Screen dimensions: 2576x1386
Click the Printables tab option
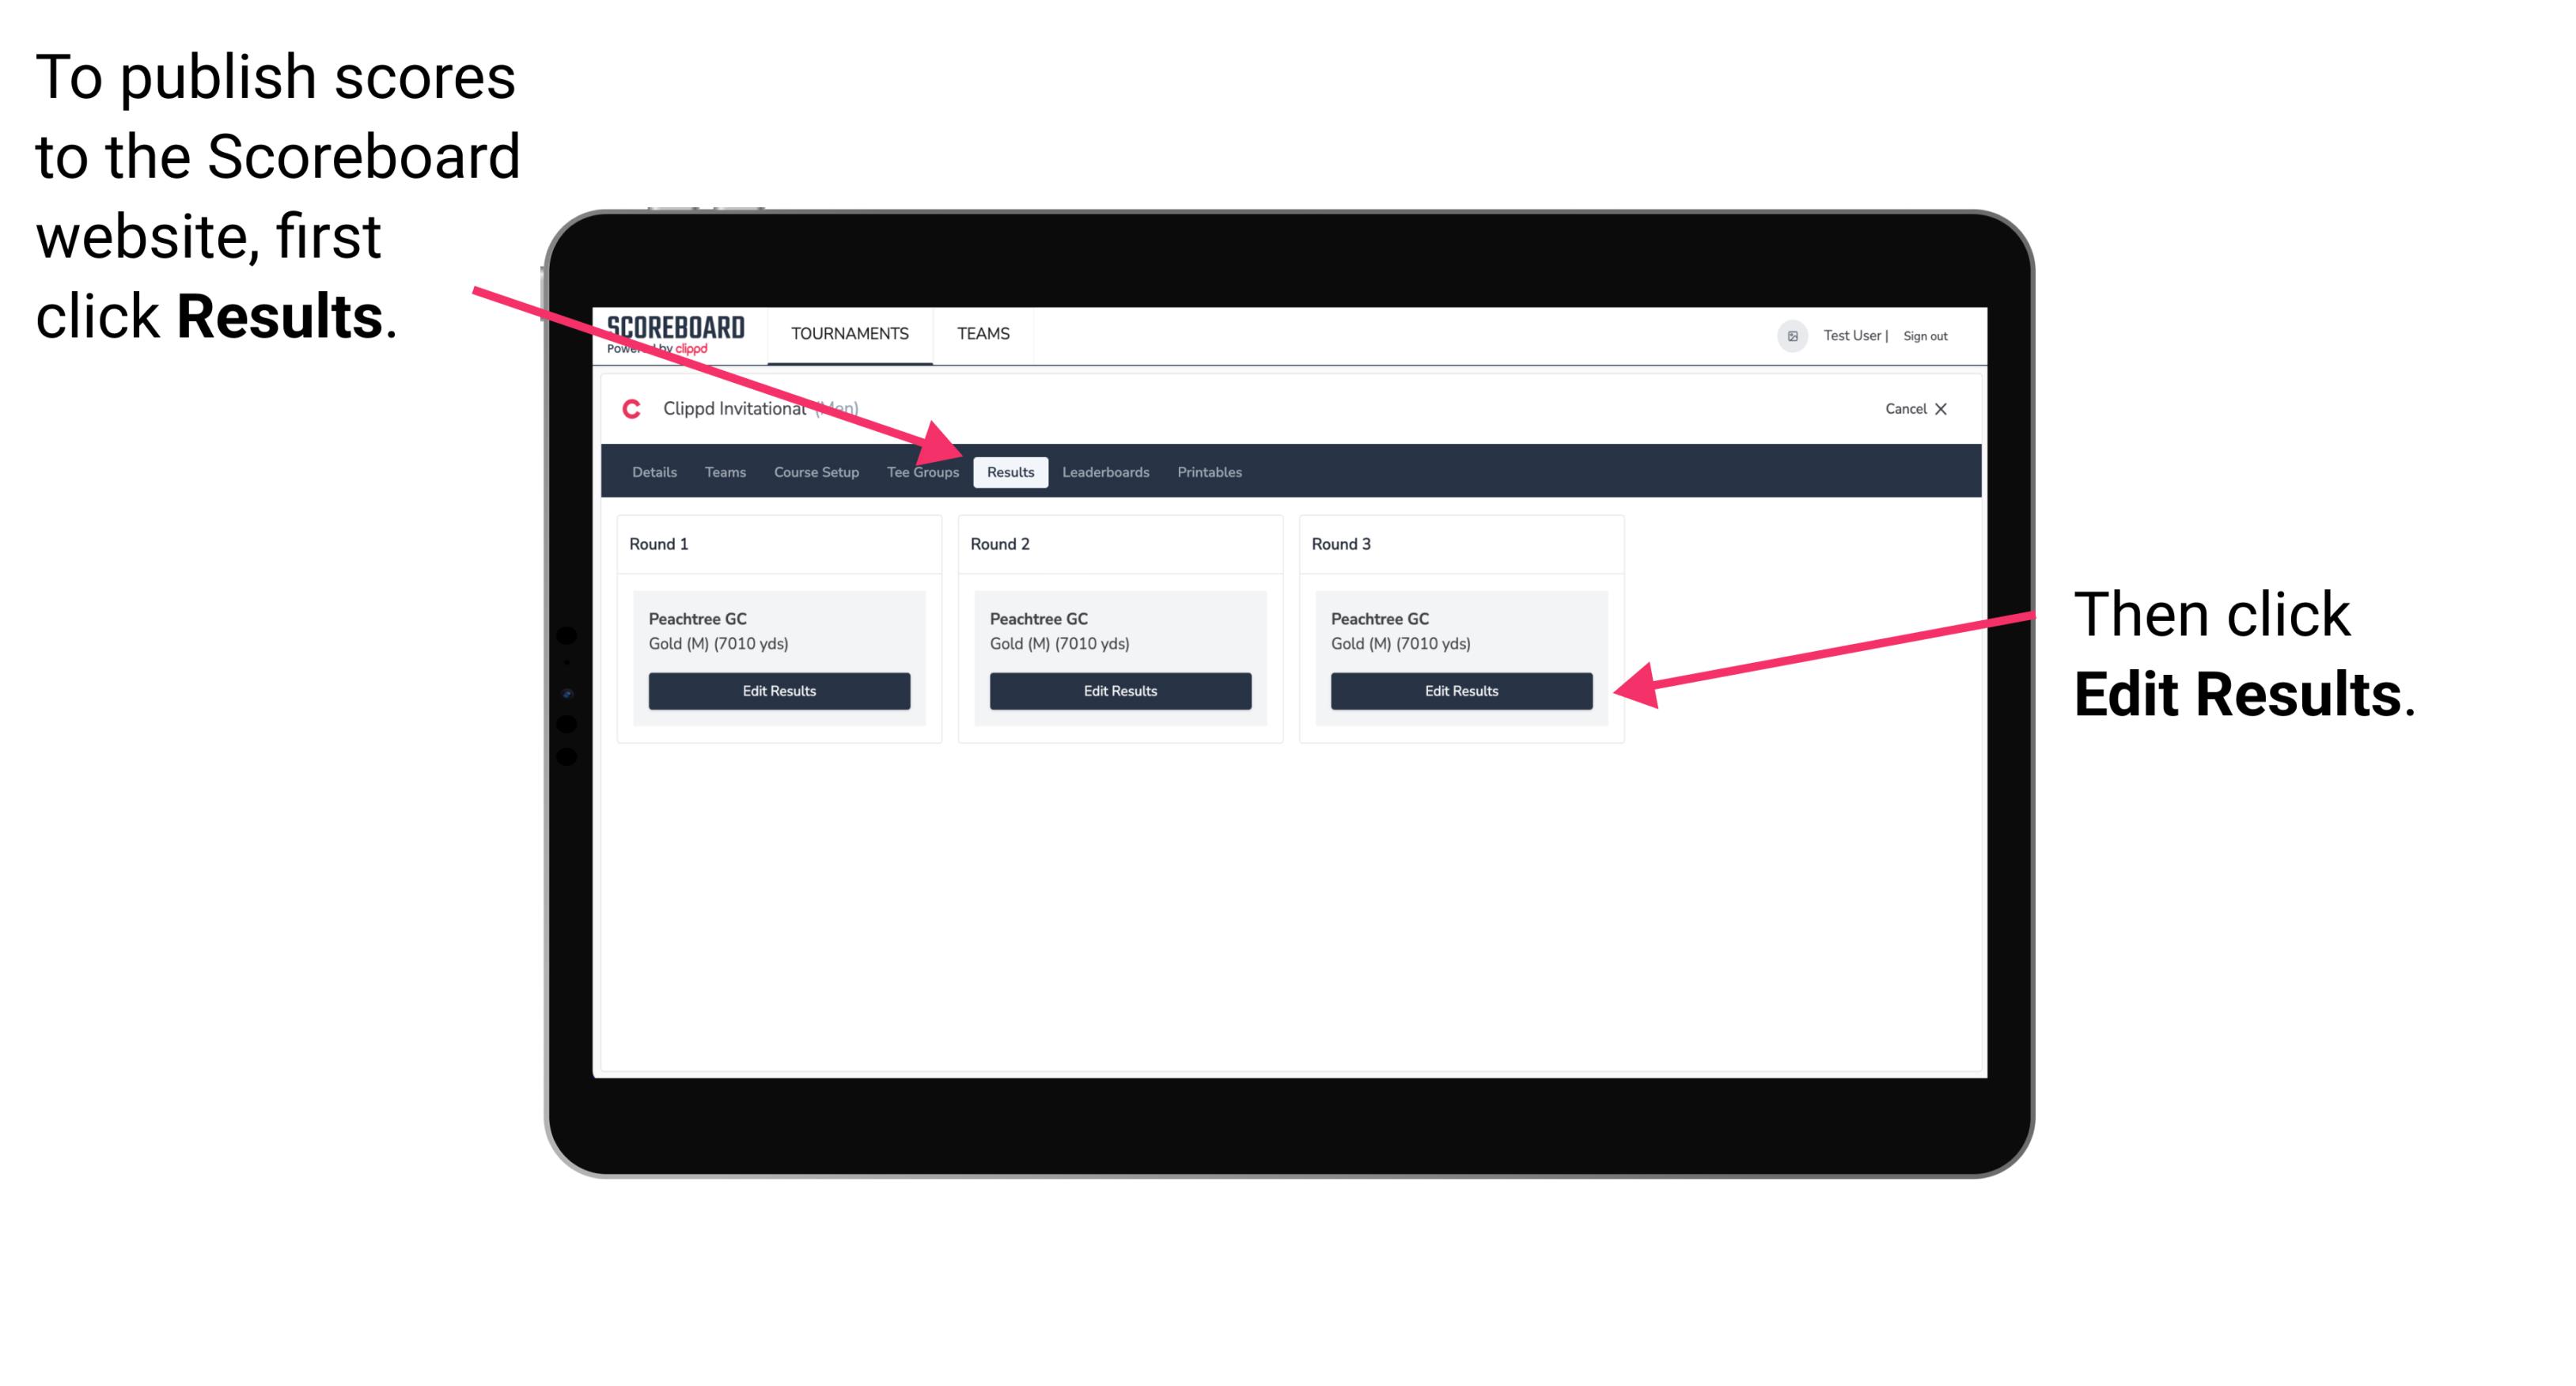pyautogui.click(x=1210, y=473)
